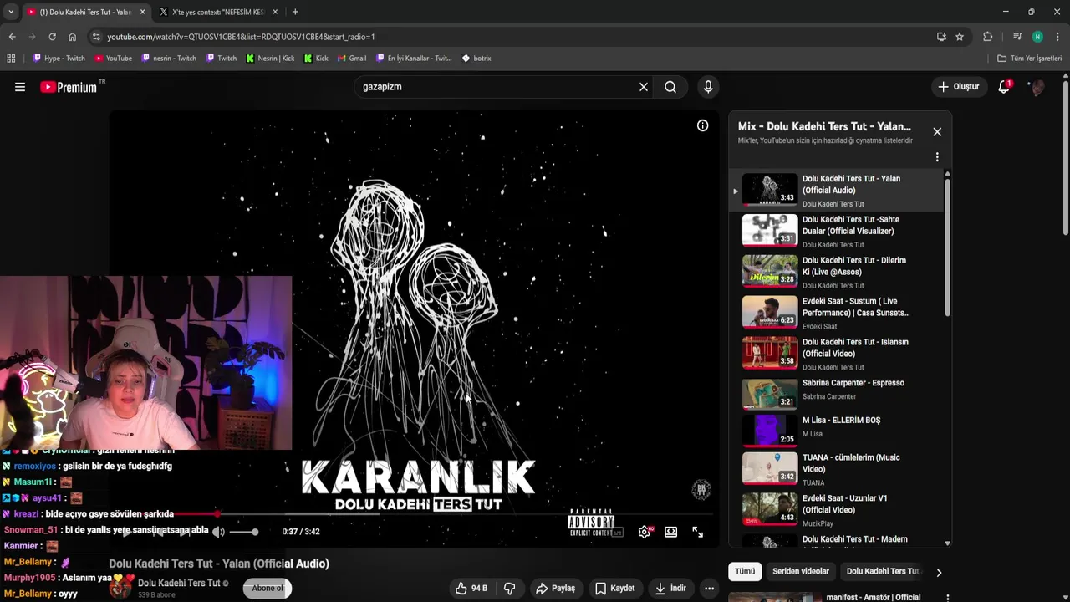Mute the video volume speaker
This screenshot has height=602, width=1070.
(218, 532)
